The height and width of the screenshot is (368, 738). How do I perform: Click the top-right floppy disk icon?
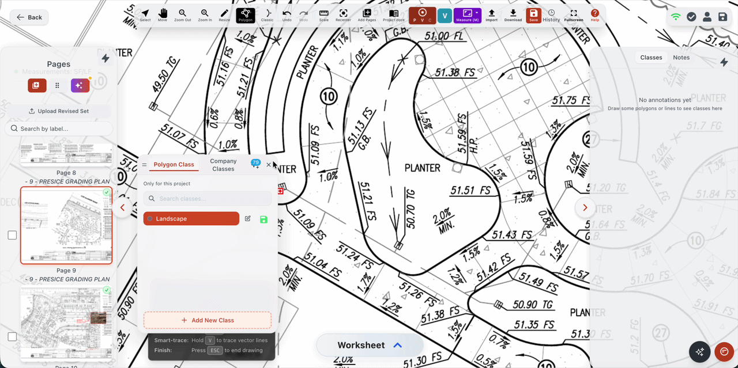click(722, 17)
